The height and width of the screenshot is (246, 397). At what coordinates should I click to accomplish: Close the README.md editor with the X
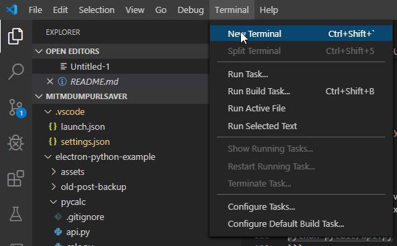point(50,81)
